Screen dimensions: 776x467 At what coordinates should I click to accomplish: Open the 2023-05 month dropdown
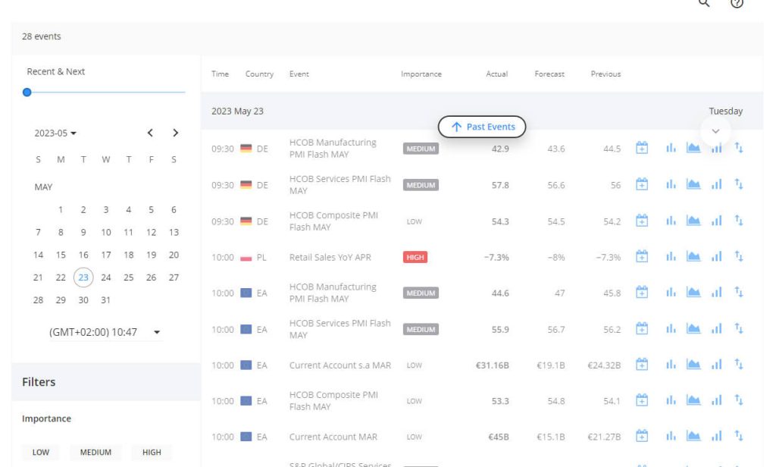55,133
